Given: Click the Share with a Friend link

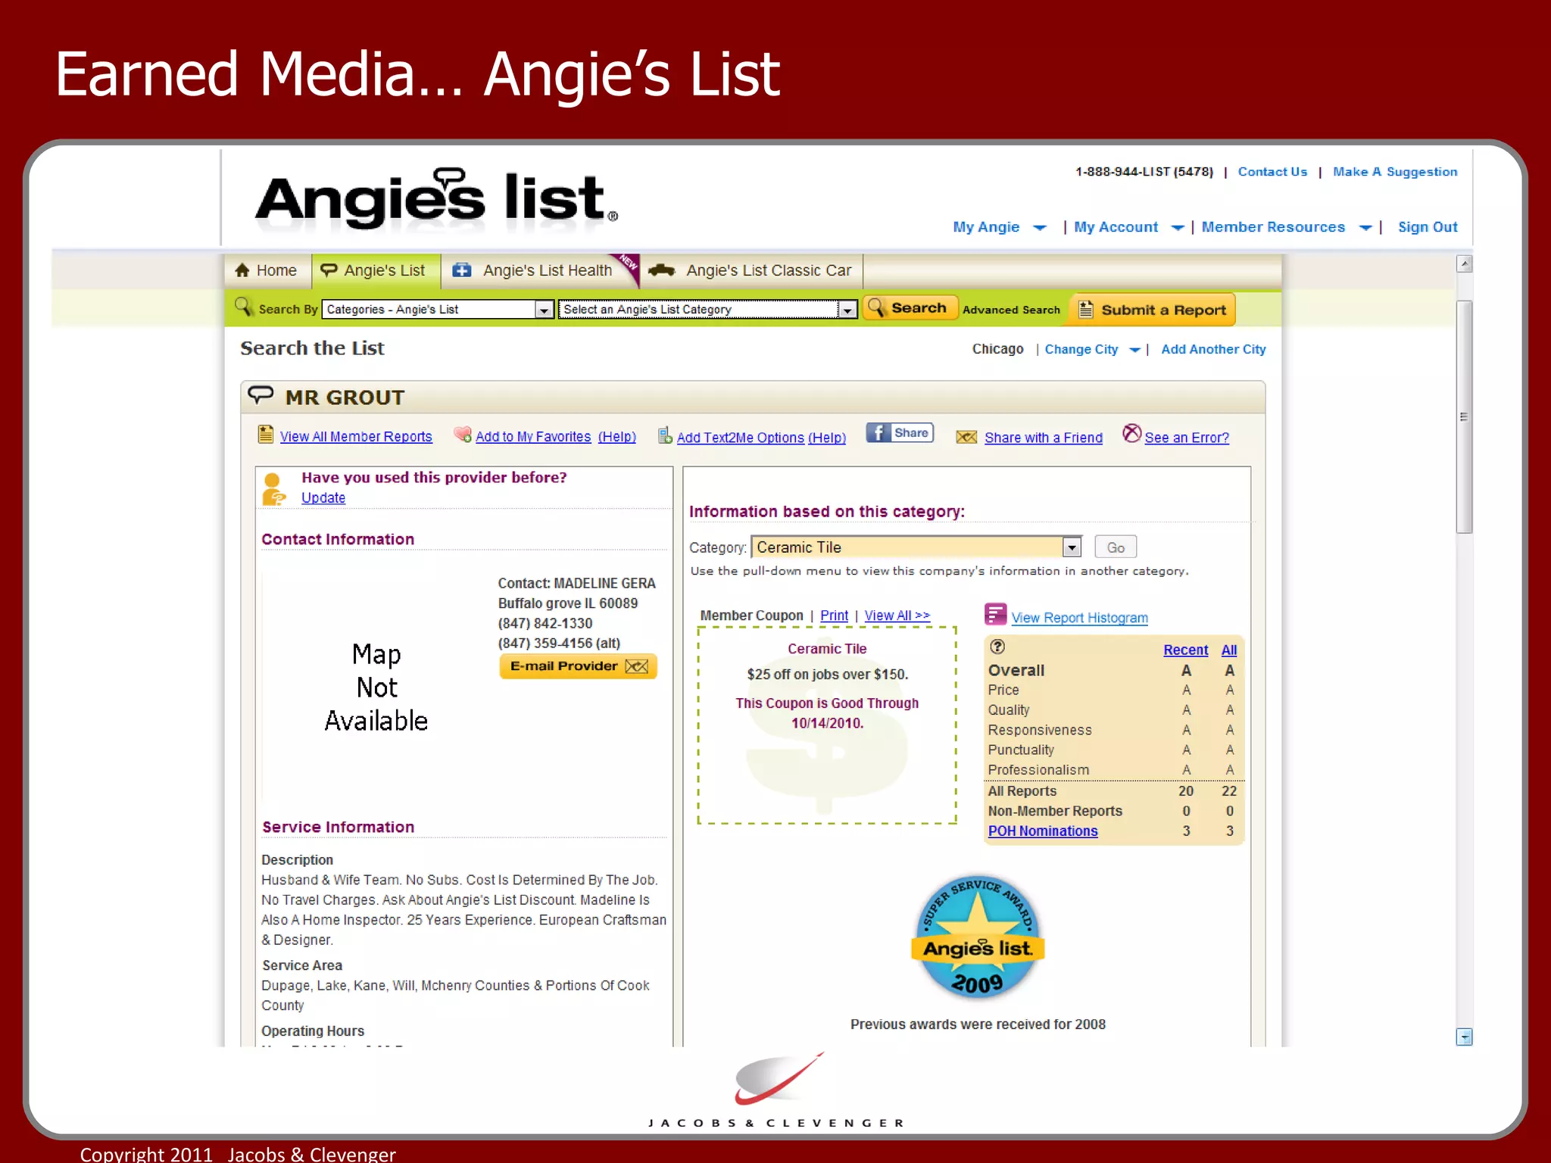Looking at the screenshot, I should tap(1044, 438).
